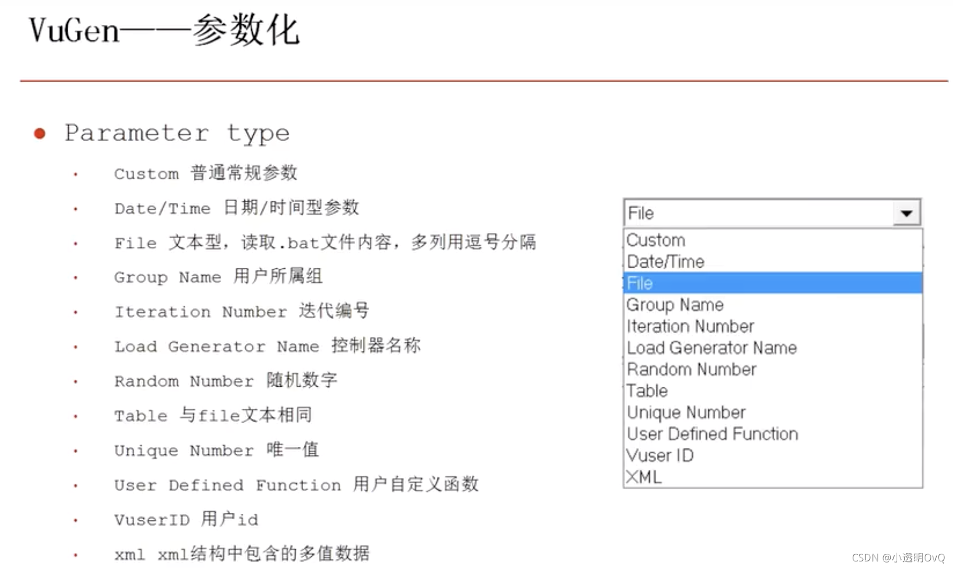
Task: Click the Parameter type bullet heading
Action: [x=177, y=133]
